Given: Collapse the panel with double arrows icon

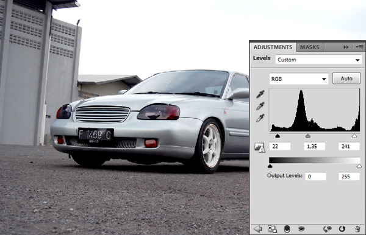Looking at the screenshot, I should [x=346, y=47].
